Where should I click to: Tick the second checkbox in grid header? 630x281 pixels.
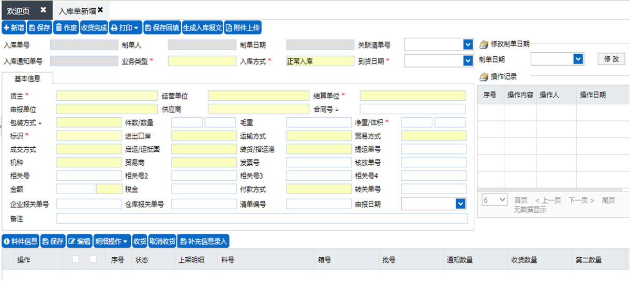(93, 259)
